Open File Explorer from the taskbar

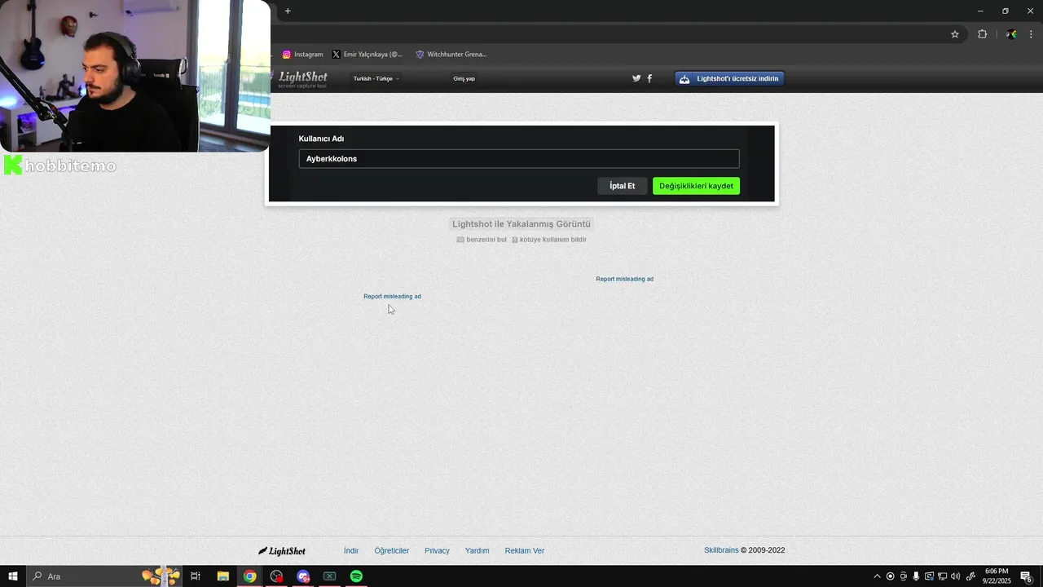pyautogui.click(x=222, y=576)
